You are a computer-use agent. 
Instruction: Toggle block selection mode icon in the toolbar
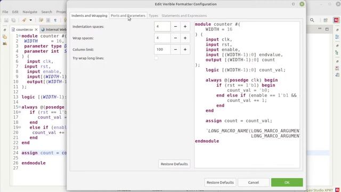pyautogui.click(x=48, y=20)
